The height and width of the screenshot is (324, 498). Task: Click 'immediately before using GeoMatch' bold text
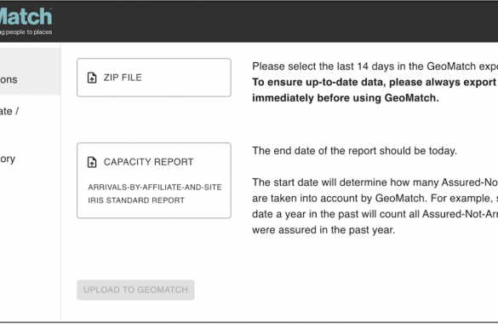[346, 98]
